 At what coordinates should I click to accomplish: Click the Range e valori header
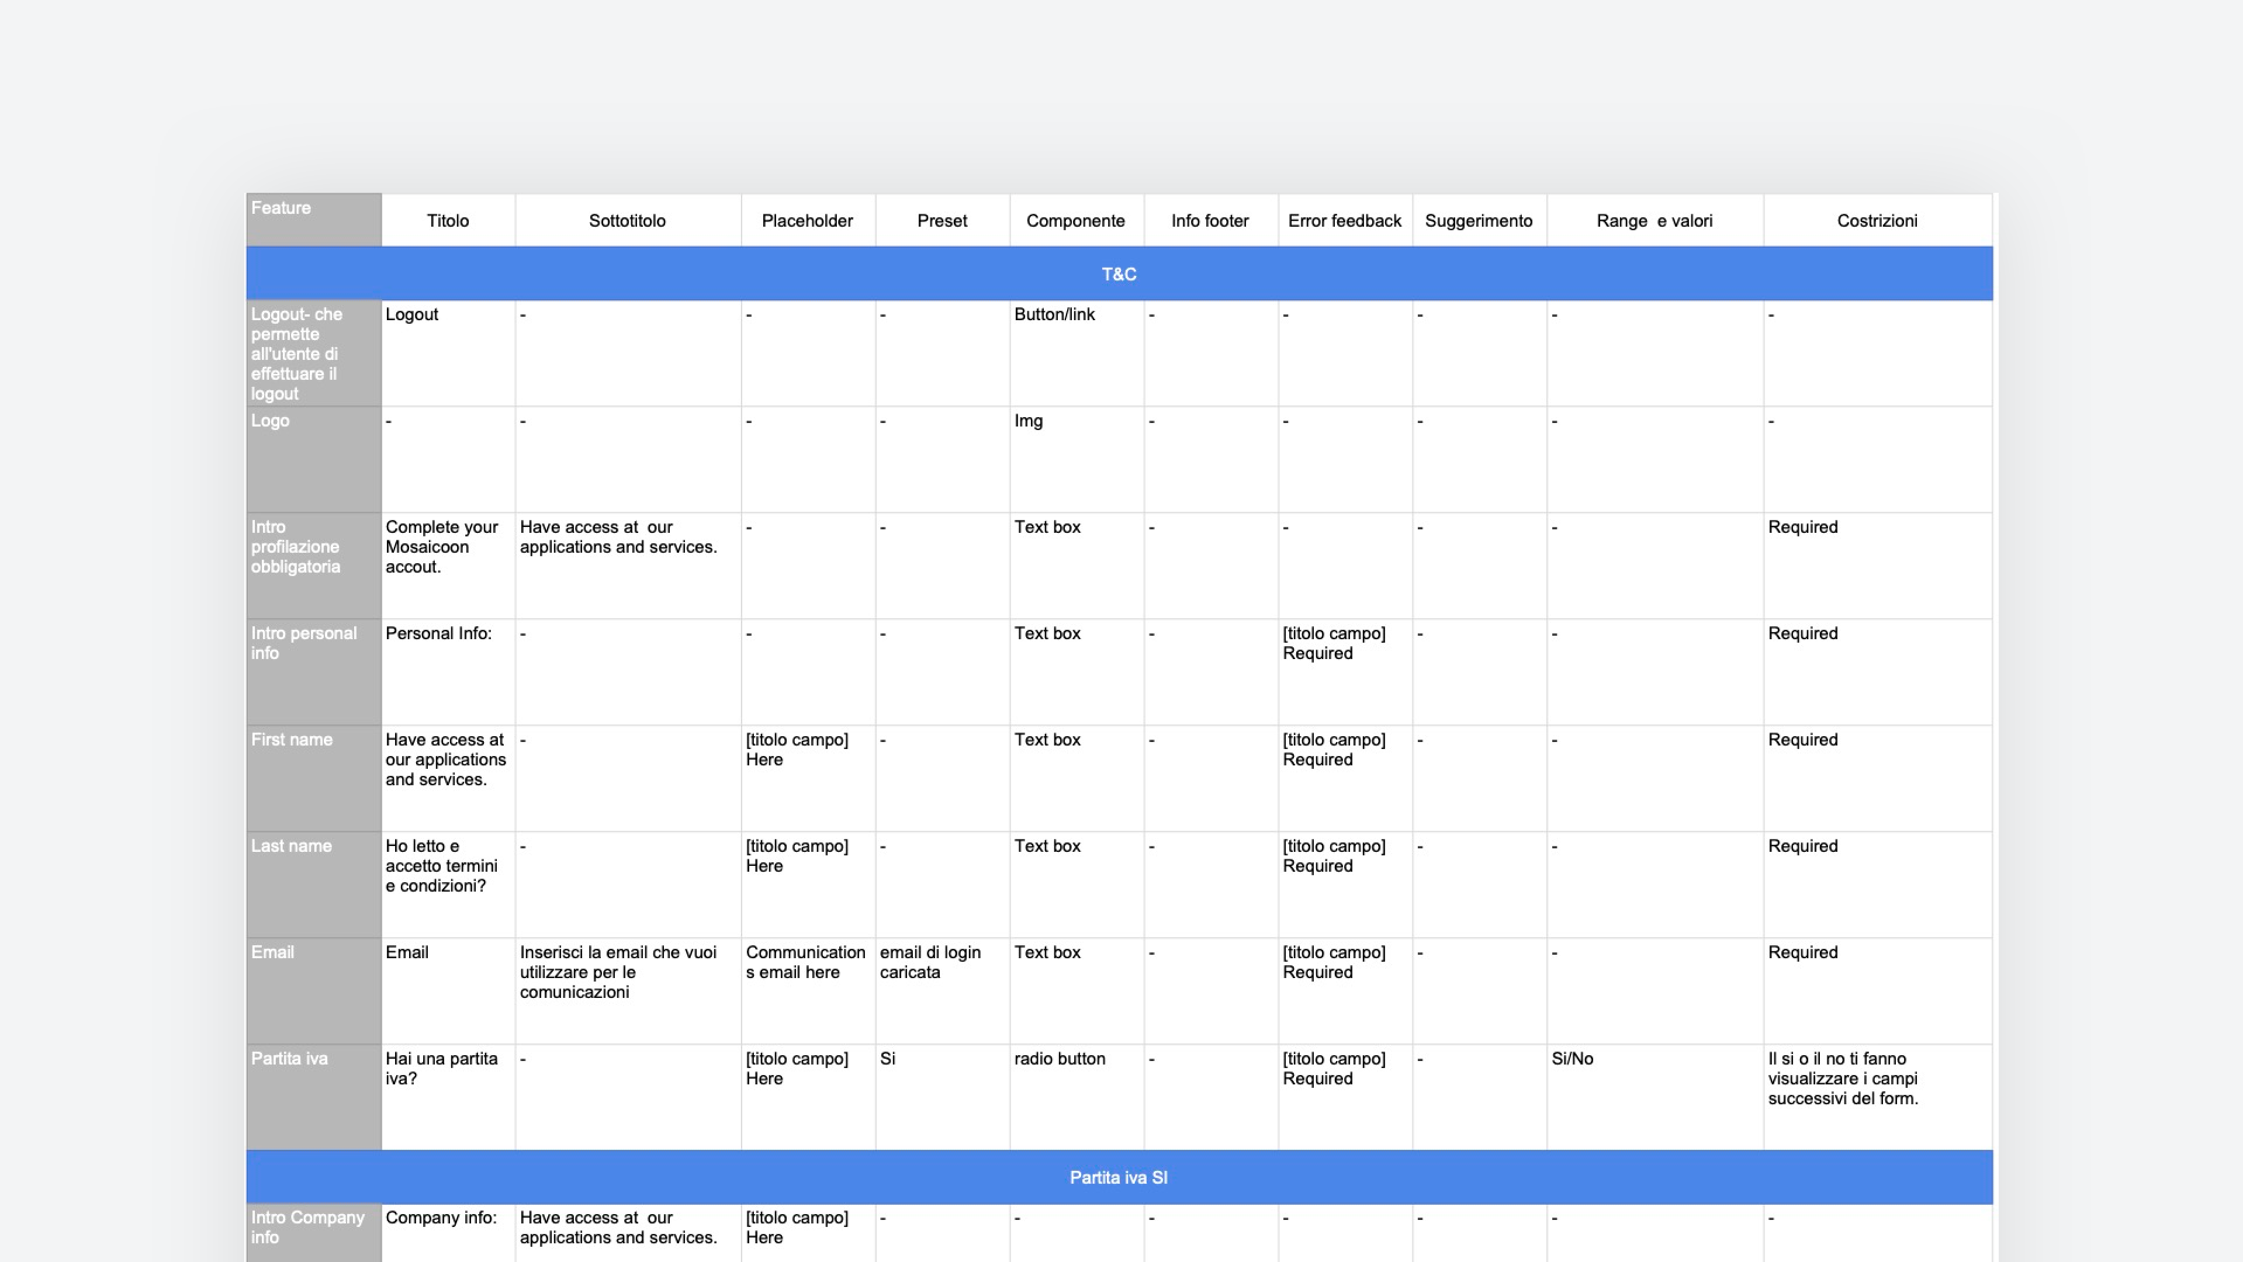[1655, 220]
